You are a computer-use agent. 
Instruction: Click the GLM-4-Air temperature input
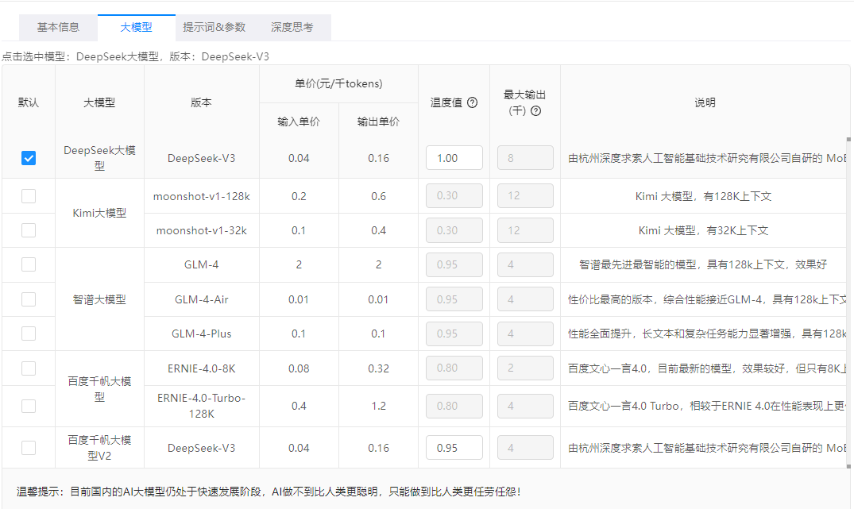pos(454,299)
